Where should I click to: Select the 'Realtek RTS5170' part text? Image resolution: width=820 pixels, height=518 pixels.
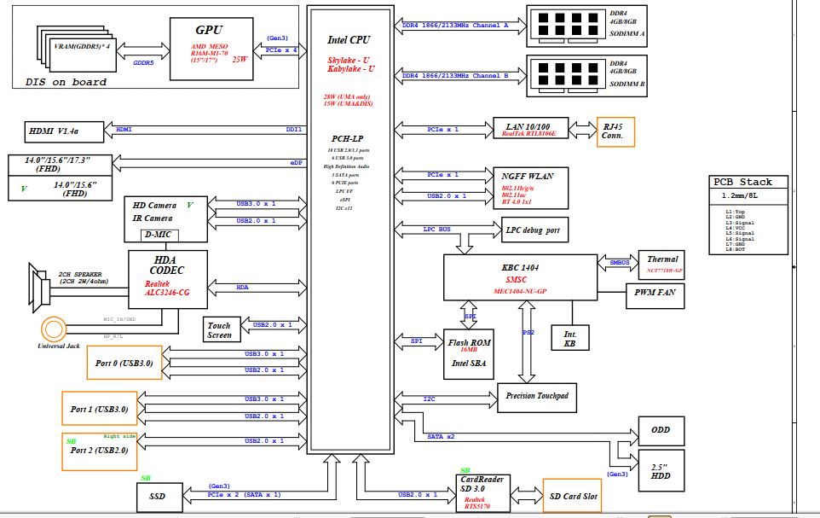477,503
